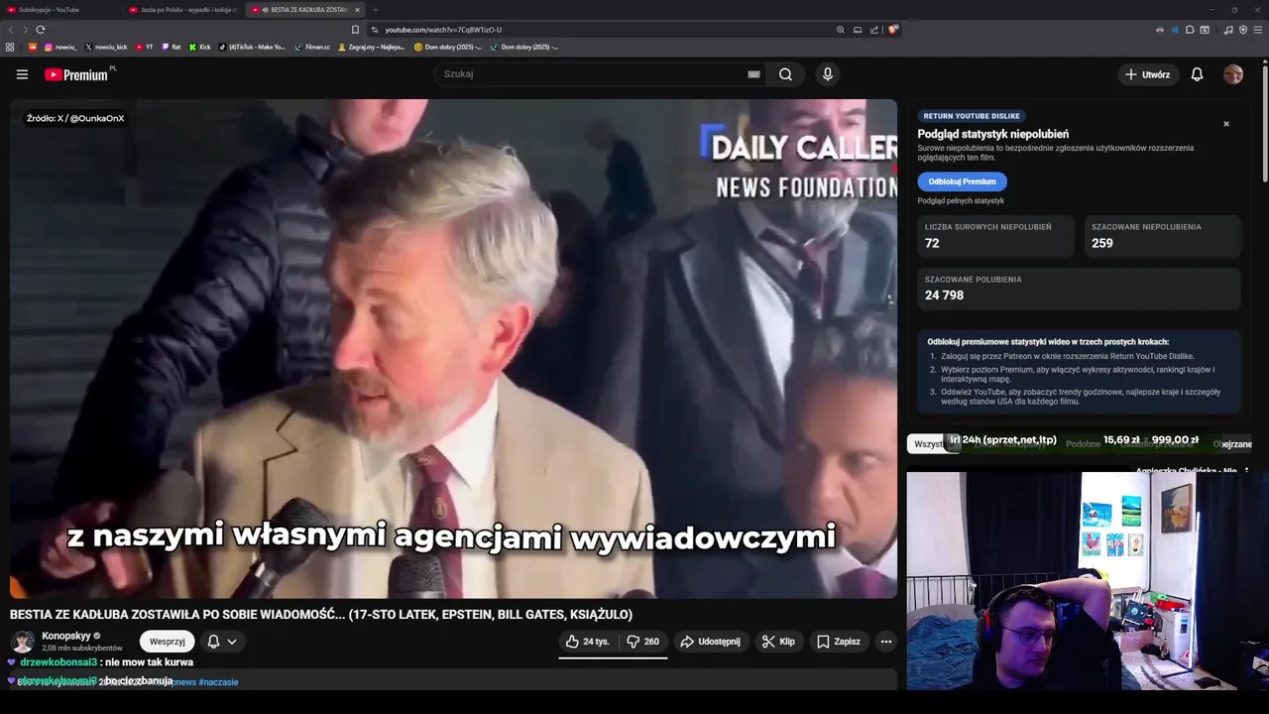Switch to the Subskrypcje - YouTube tab
Image resolution: width=1269 pixels, height=714 pixels.
tap(59, 9)
